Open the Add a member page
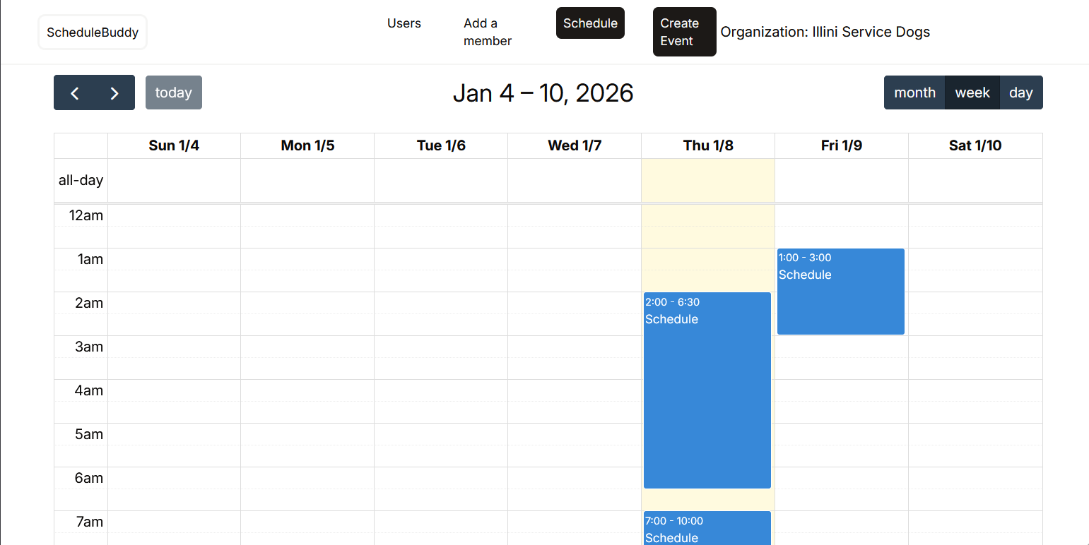 [487, 32]
